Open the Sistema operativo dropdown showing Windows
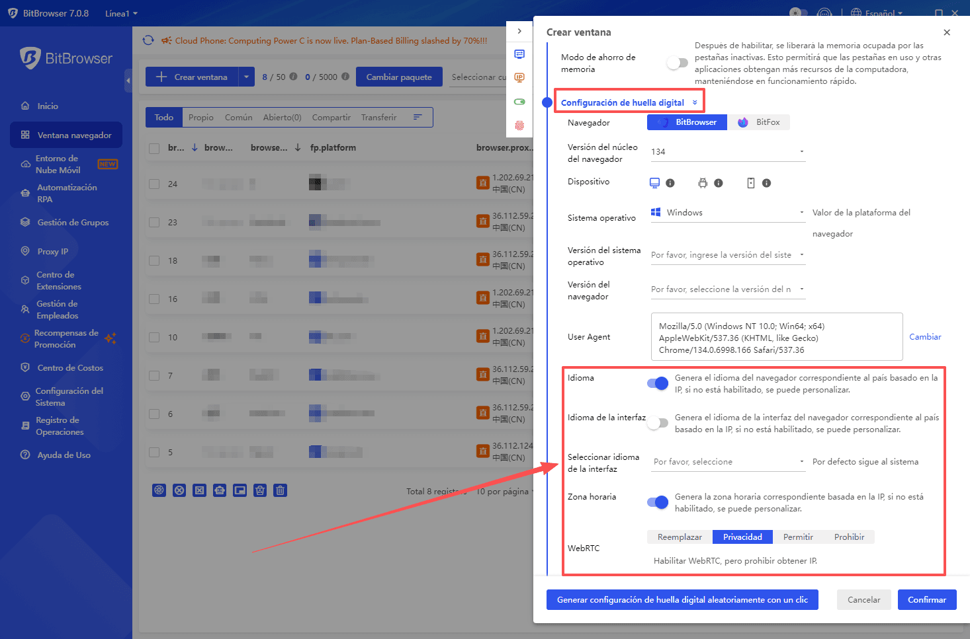Image resolution: width=970 pixels, height=639 pixels. click(727, 212)
